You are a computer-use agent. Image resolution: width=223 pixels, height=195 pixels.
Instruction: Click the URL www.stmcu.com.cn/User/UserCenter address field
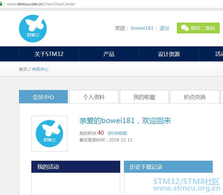(x=41, y=4)
